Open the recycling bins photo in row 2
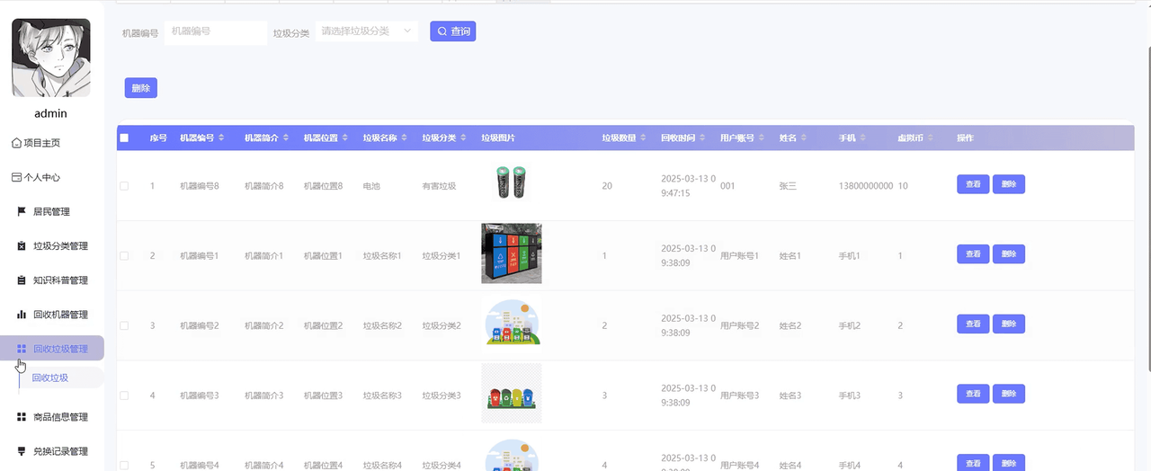The image size is (1151, 471). 512,253
